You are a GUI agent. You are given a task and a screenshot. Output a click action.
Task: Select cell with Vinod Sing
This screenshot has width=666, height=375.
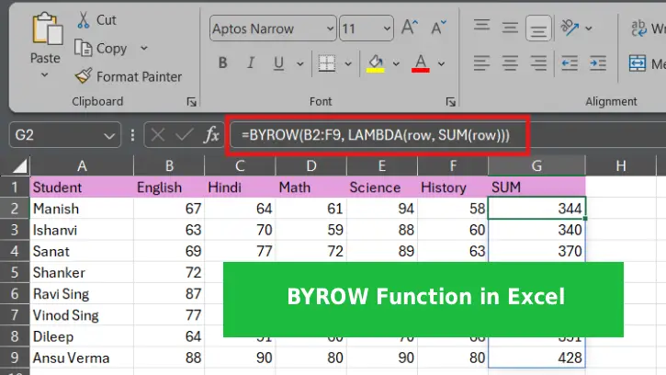pos(82,315)
